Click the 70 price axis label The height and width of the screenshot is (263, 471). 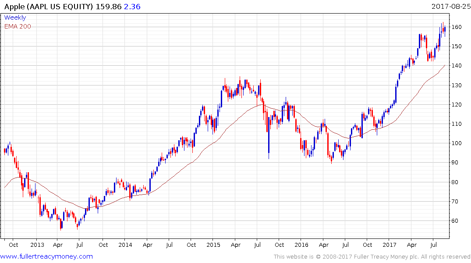455,201
